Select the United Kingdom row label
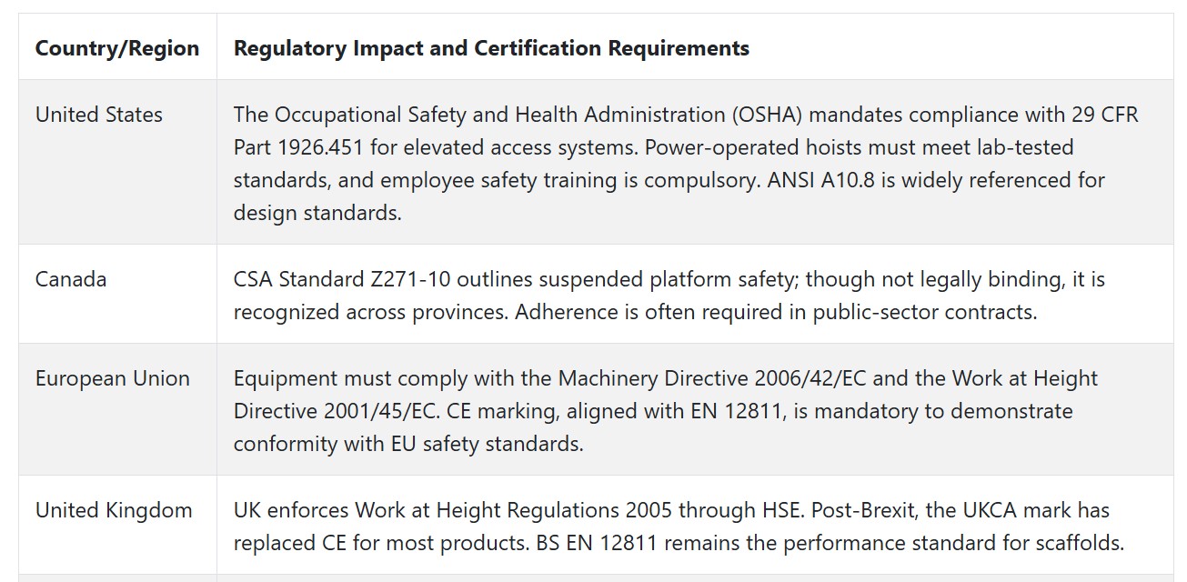Image resolution: width=1187 pixels, height=582 pixels. (x=114, y=510)
